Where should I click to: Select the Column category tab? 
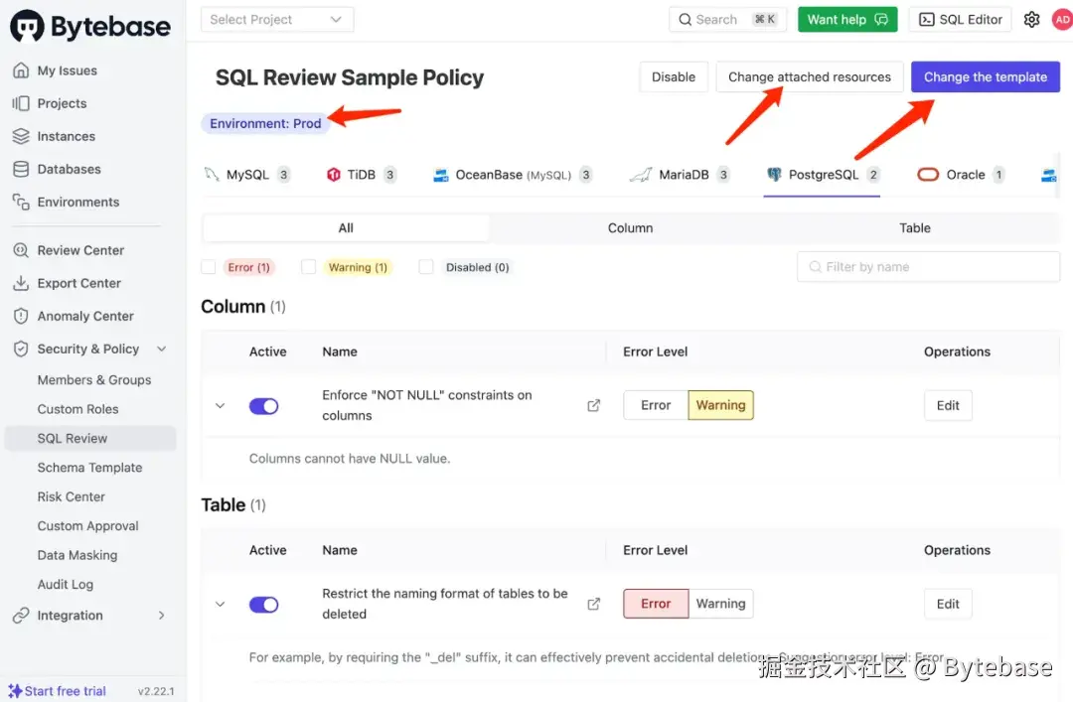click(630, 227)
